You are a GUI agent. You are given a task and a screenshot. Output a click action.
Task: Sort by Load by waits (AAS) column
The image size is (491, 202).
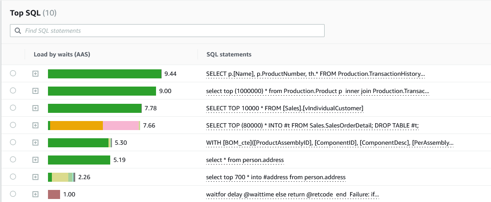pyautogui.click(x=62, y=55)
